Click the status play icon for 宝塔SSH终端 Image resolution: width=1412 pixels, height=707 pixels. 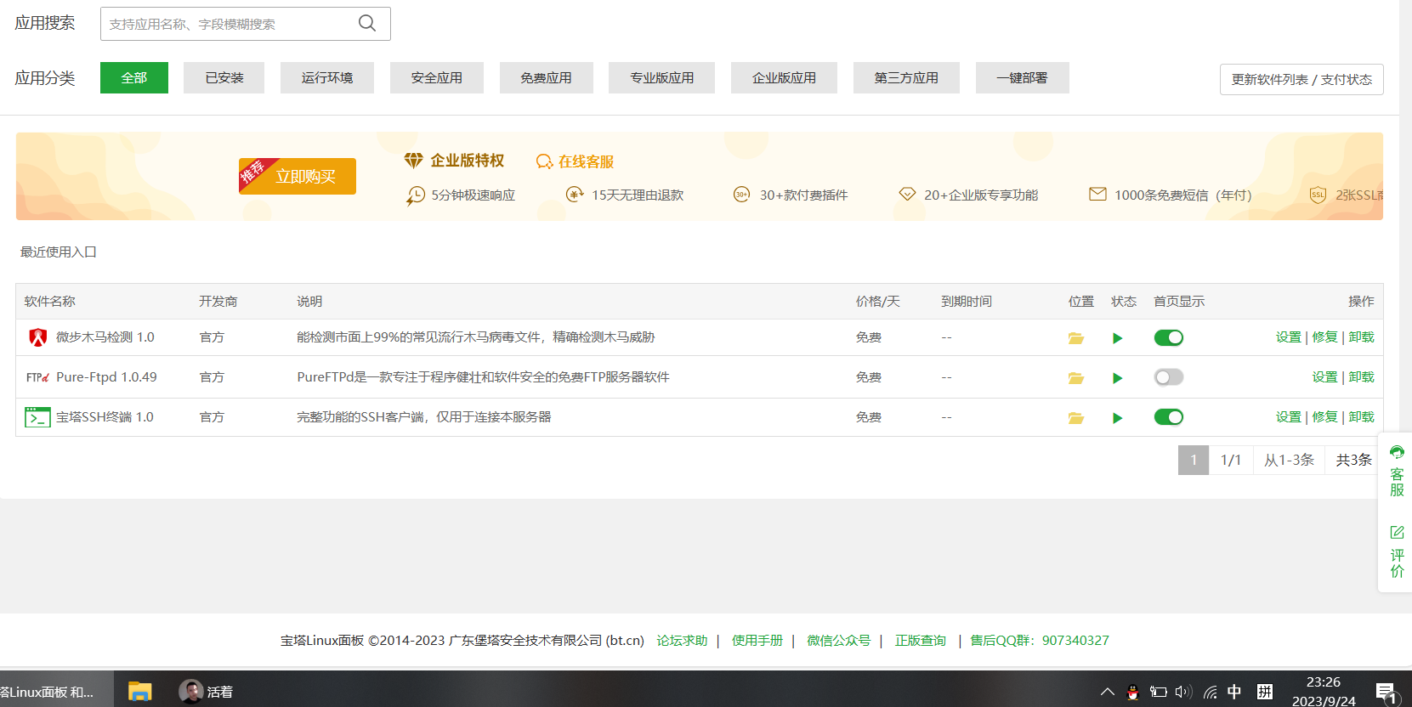click(1118, 418)
